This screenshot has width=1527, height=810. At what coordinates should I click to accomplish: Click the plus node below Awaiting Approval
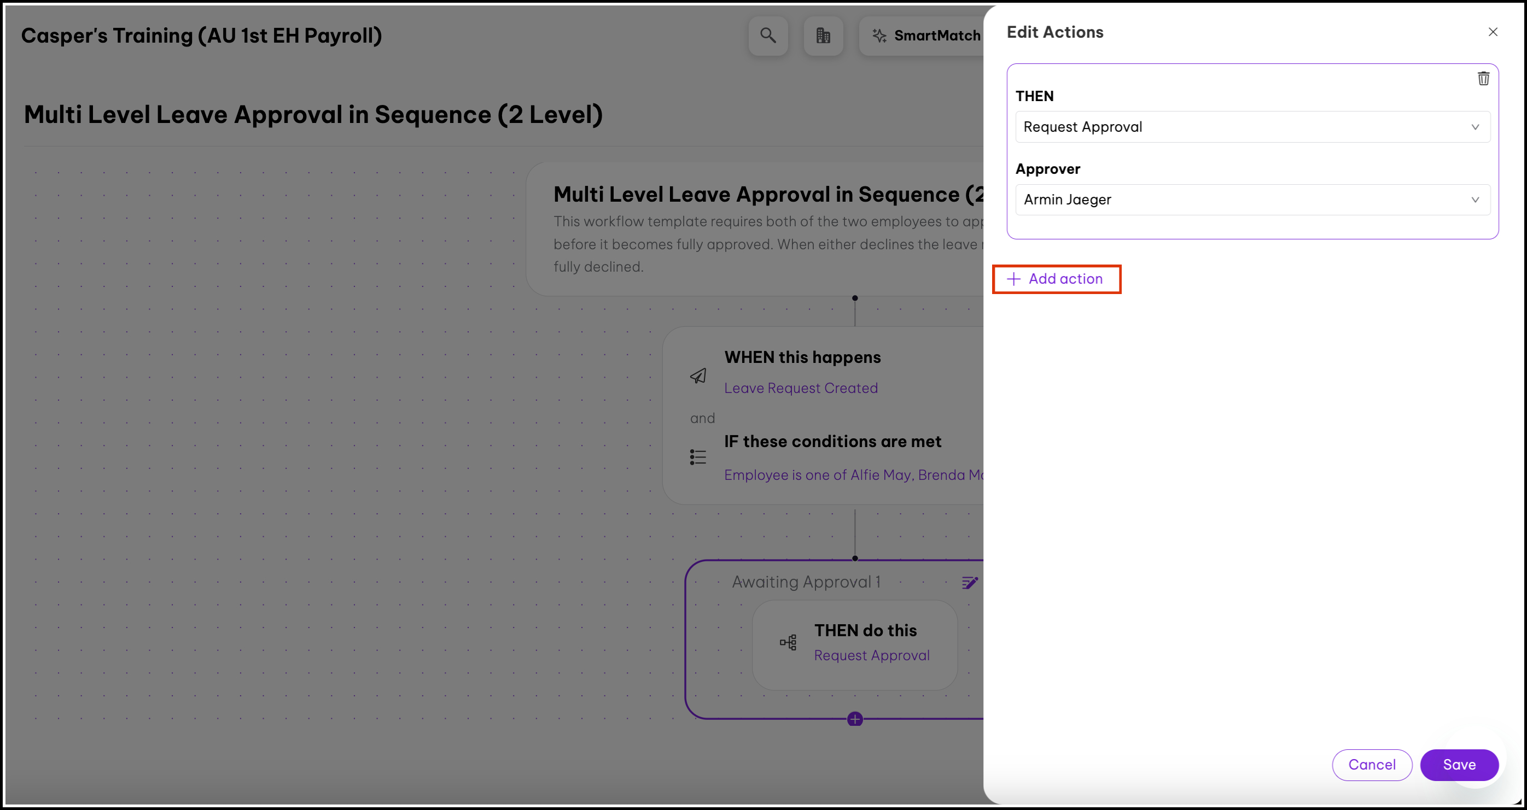pos(855,719)
